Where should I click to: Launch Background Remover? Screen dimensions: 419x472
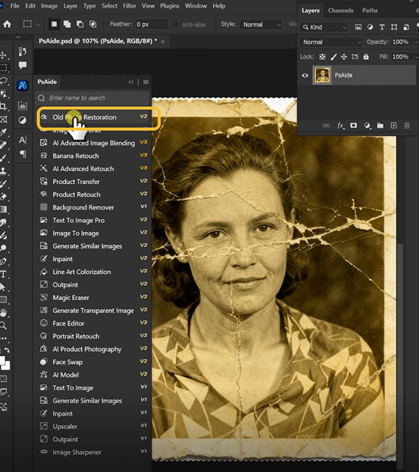point(94,207)
